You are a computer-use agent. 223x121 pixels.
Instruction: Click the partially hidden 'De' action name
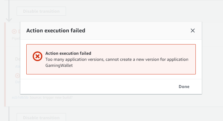[x=18, y=59]
